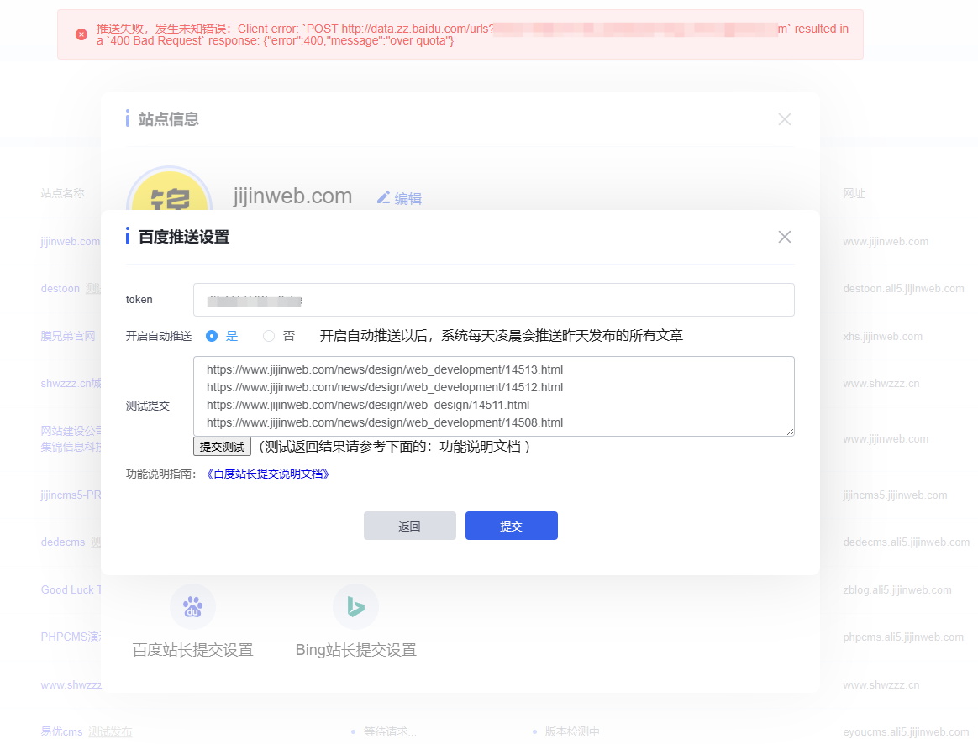Open the PHPCMS演 site in the background list
The width and height of the screenshot is (978, 744).
coord(71,637)
